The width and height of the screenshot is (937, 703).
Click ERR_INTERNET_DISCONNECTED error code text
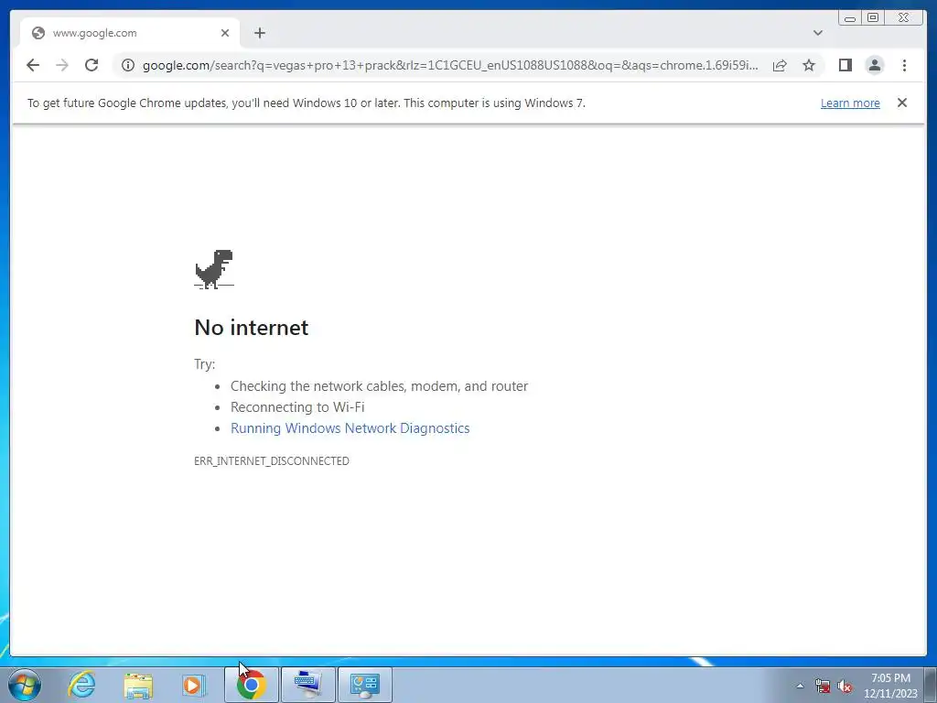(272, 461)
